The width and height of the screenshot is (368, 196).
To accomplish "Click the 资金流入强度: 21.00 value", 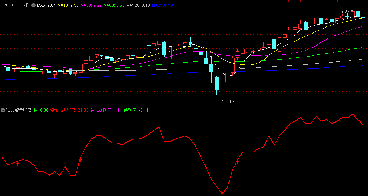I will coord(69,110).
